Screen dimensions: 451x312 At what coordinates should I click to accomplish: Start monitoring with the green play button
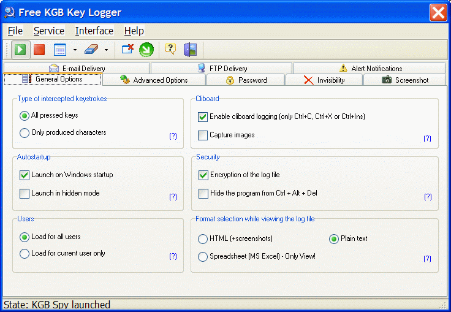coord(20,50)
